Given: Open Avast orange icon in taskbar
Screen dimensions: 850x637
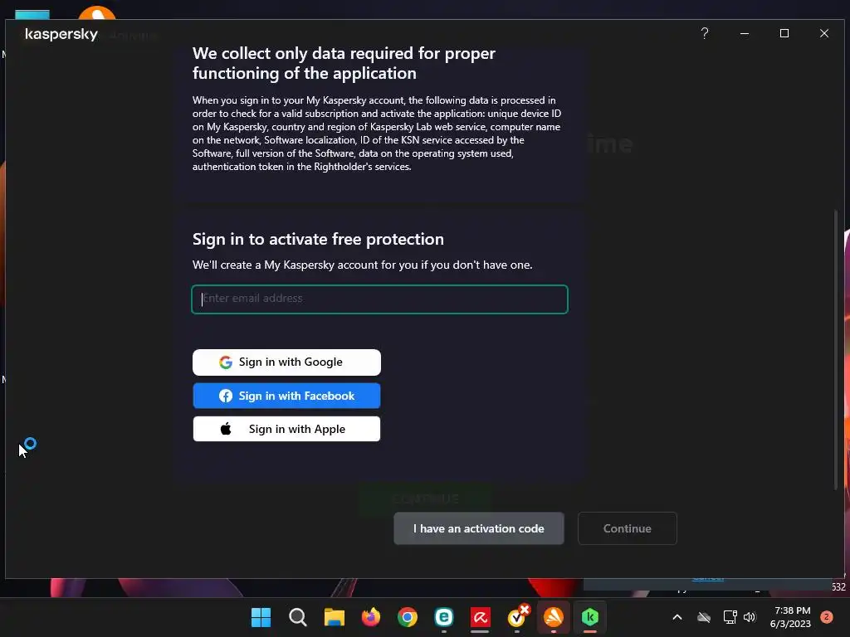Looking at the screenshot, I should [554, 617].
